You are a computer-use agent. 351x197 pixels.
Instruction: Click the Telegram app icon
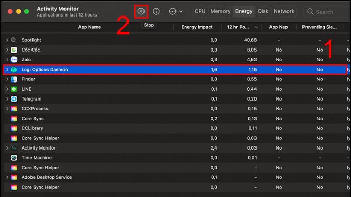14,99
